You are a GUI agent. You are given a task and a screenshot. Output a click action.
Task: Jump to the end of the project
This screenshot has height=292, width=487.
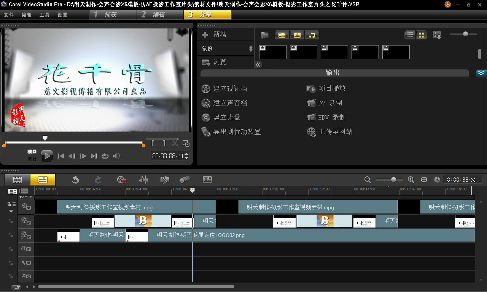pyautogui.click(x=94, y=156)
